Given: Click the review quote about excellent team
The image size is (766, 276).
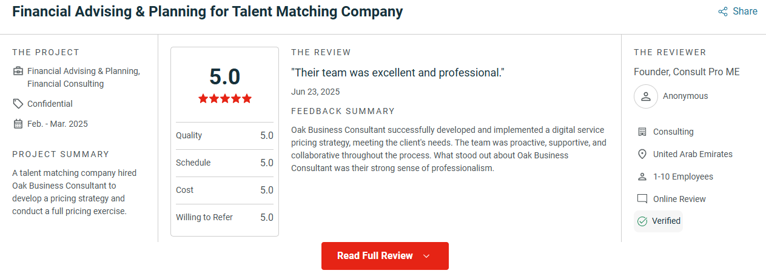Looking at the screenshot, I should point(398,73).
